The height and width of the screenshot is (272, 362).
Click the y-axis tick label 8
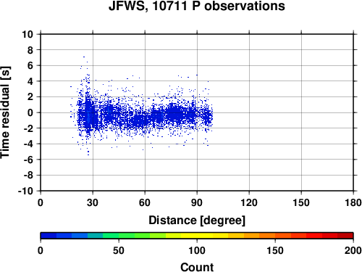click(30, 50)
